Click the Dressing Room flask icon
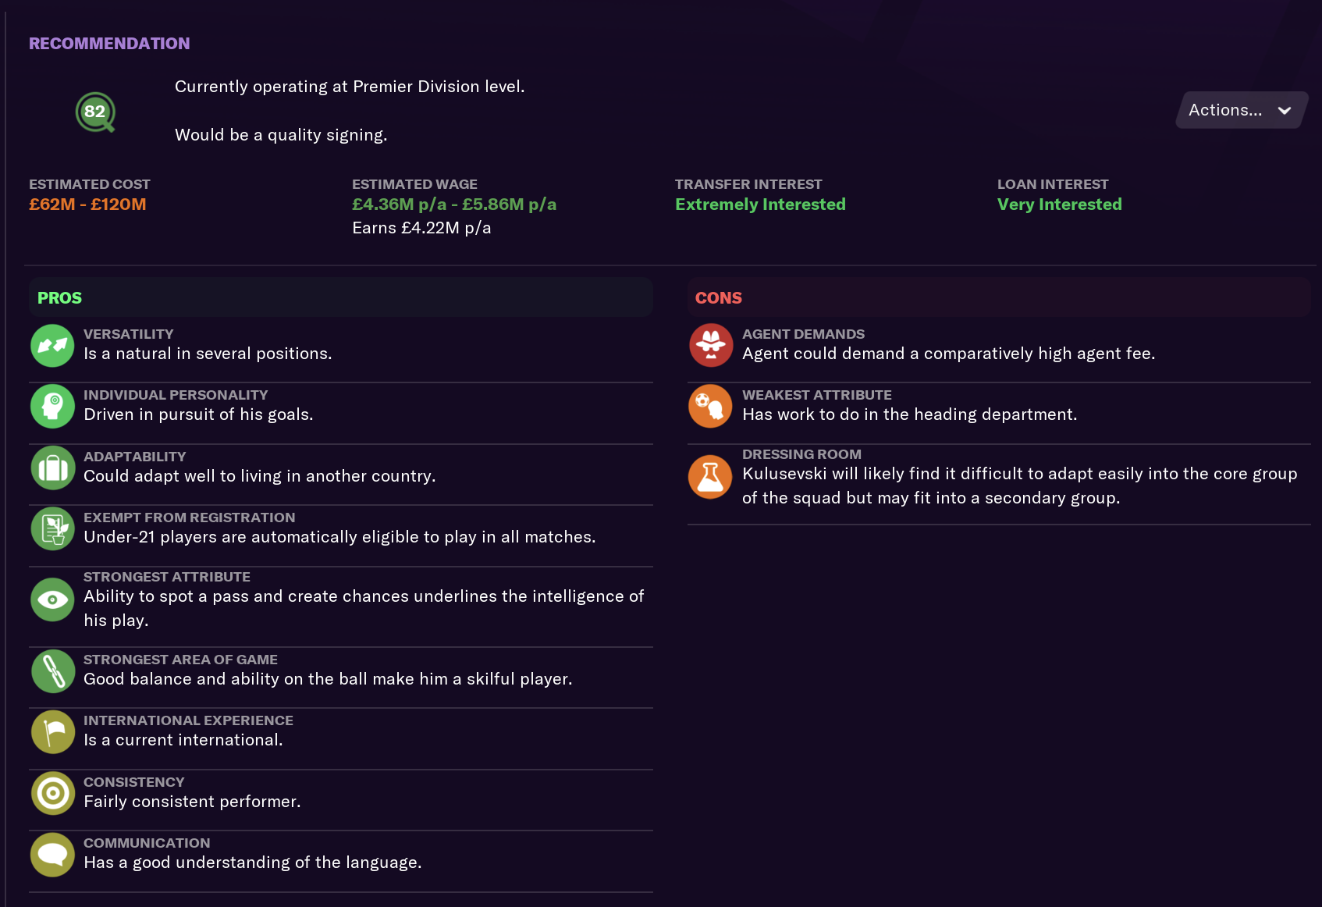 tap(711, 477)
